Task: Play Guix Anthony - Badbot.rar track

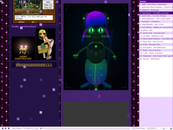Action: click(156, 27)
